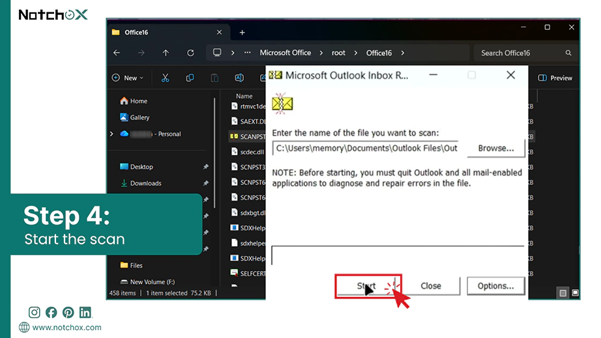
Task: Open Instagram icon link
Action: 34,313
